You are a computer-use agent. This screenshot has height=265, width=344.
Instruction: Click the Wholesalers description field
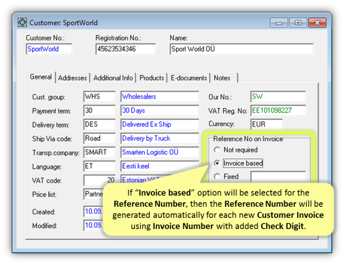tap(160, 96)
